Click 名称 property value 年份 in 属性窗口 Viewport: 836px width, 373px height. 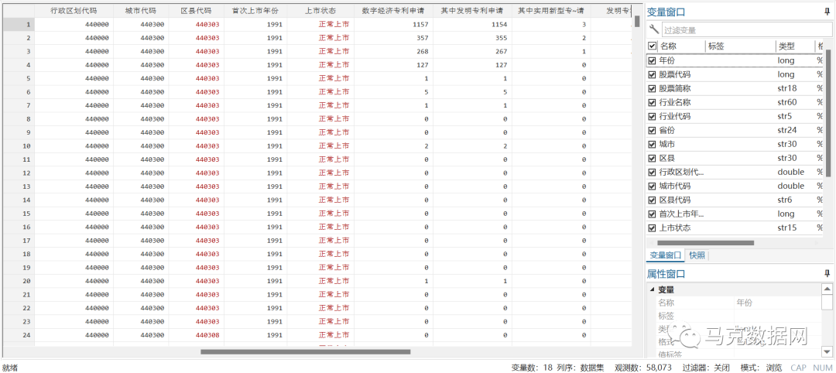pyautogui.click(x=745, y=303)
